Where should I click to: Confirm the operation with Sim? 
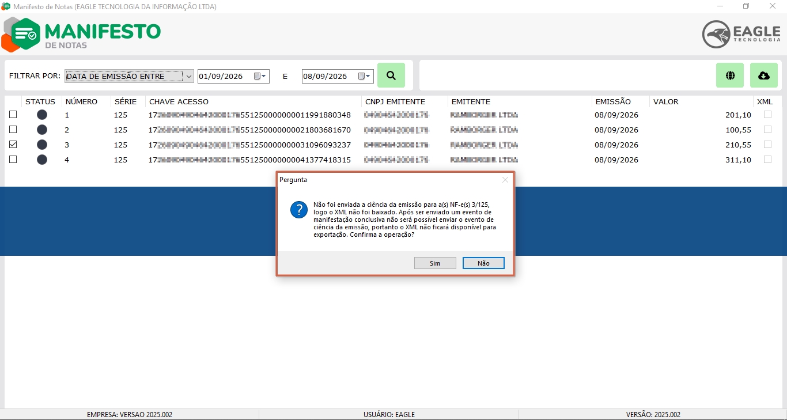435,263
